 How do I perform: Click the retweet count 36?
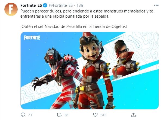coord(66,115)
